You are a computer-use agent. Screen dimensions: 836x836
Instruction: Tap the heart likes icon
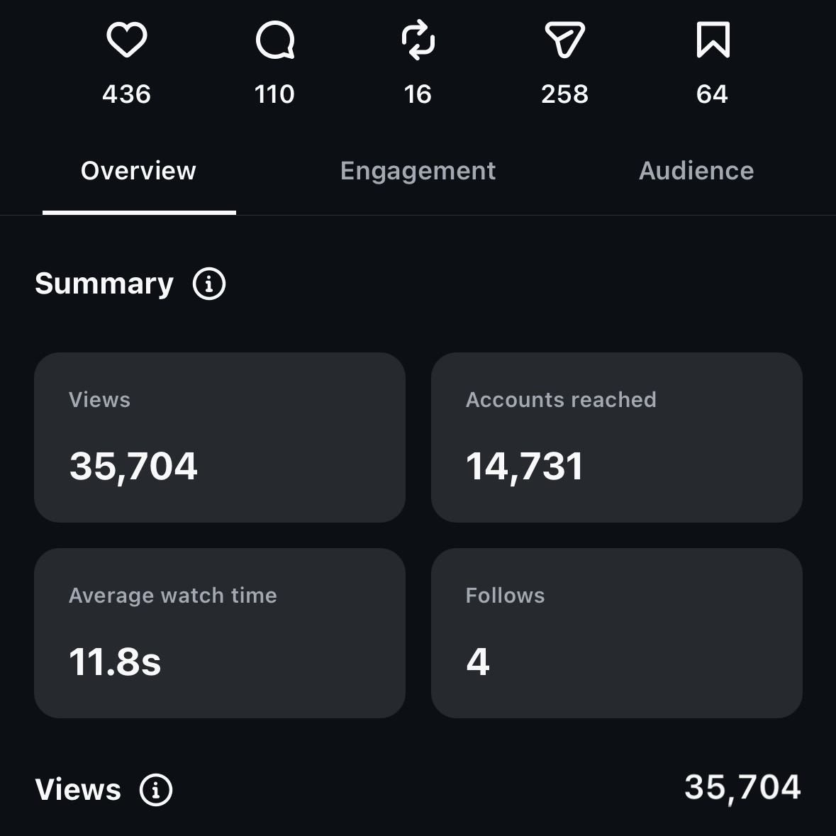coord(127,40)
